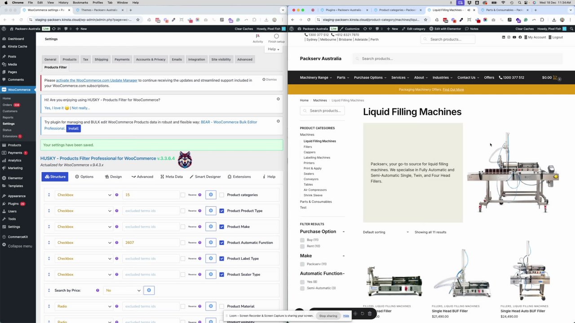
Task: Open the Analytics icon in WordPress sidebar
Action: point(4,160)
